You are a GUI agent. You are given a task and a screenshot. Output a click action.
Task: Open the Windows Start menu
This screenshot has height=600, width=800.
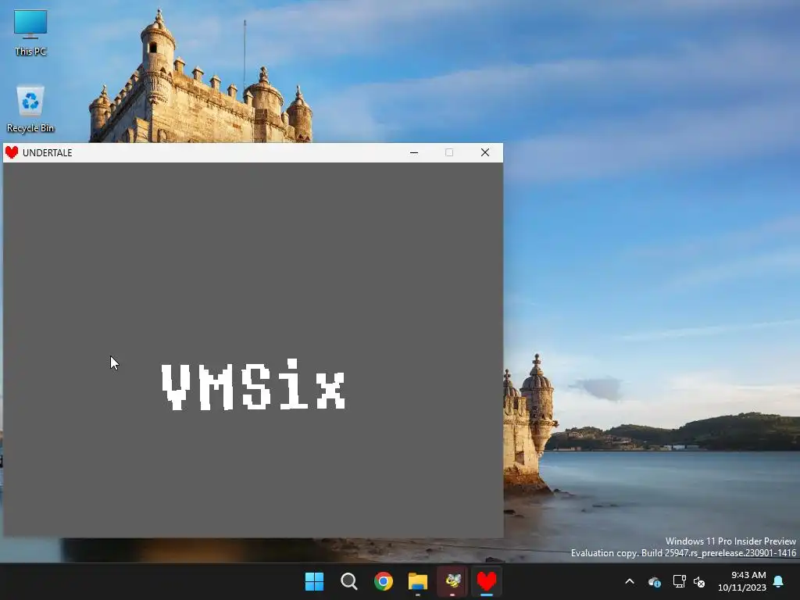314,581
